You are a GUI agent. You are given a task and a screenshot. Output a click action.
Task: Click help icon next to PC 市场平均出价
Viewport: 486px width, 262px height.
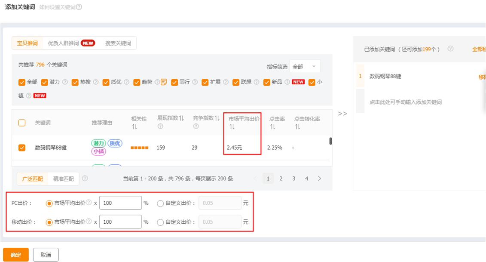click(x=89, y=203)
